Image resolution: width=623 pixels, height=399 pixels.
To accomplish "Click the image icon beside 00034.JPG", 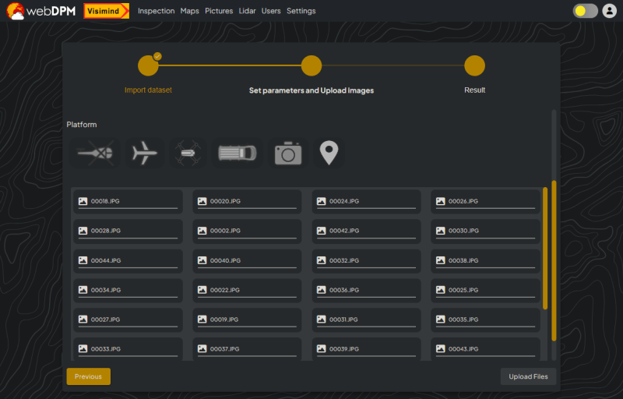I will [x=83, y=290].
